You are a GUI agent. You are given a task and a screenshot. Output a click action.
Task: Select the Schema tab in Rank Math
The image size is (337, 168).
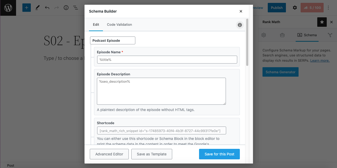click(x=307, y=35)
